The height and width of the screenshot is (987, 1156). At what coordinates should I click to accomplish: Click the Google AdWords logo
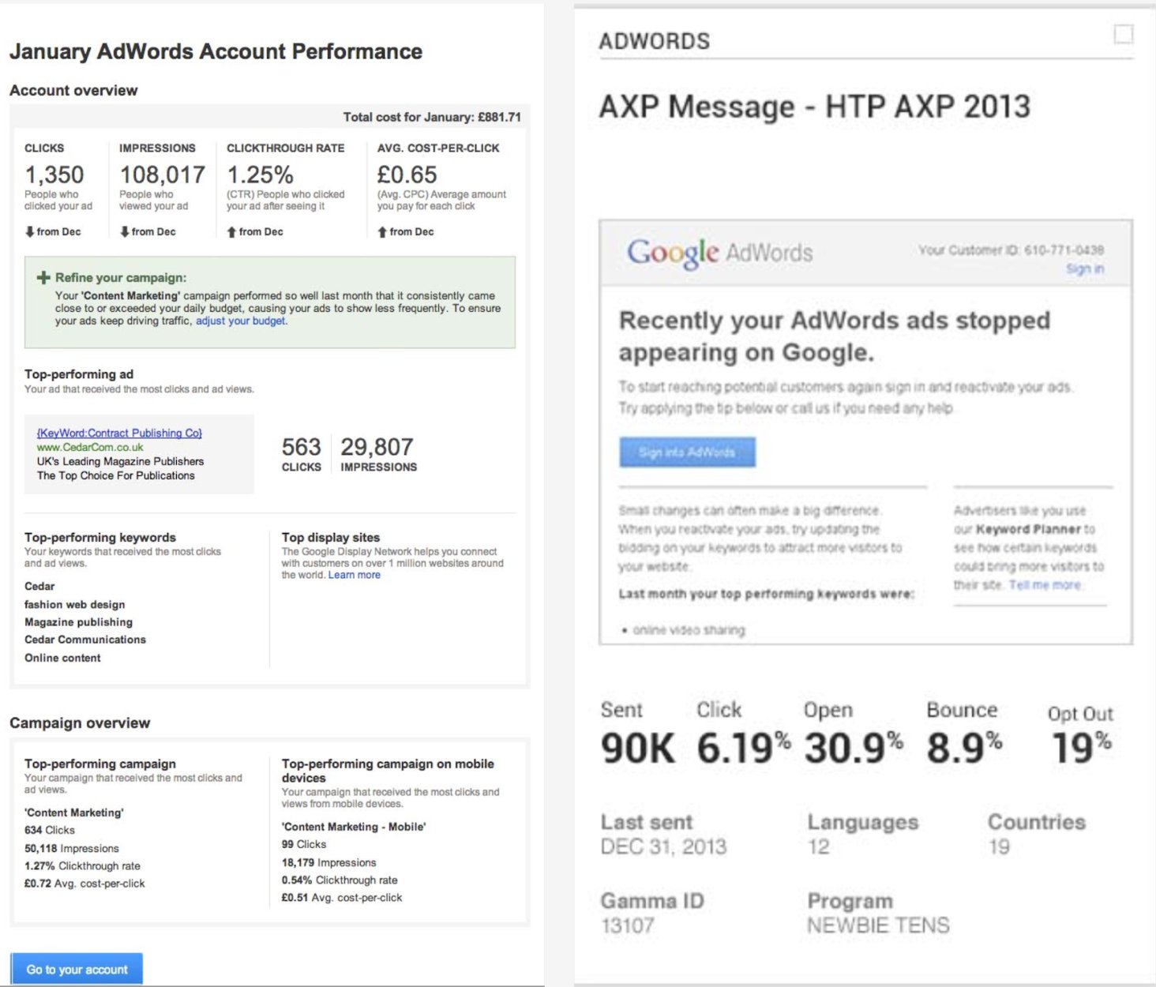[x=719, y=251]
